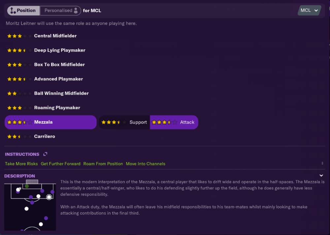Click the star rating beside Advanced Playmaker
The width and height of the screenshot is (330, 235).
(x=19, y=79)
